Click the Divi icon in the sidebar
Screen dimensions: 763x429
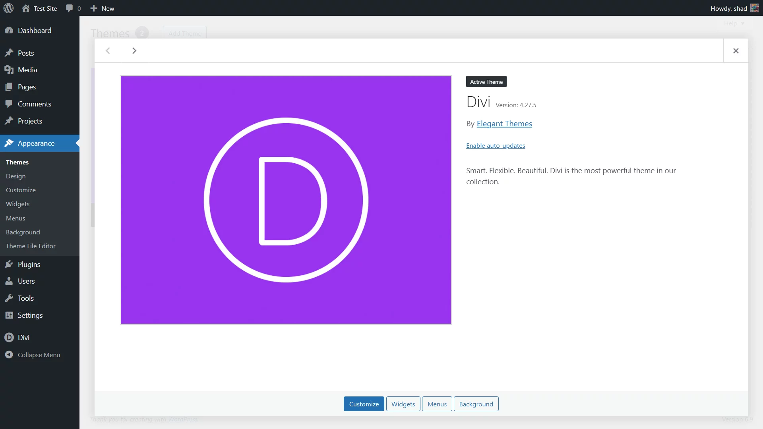(9, 337)
